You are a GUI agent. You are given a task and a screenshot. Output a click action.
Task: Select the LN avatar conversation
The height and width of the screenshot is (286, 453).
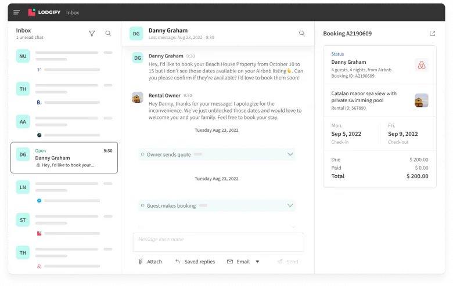[23, 187]
